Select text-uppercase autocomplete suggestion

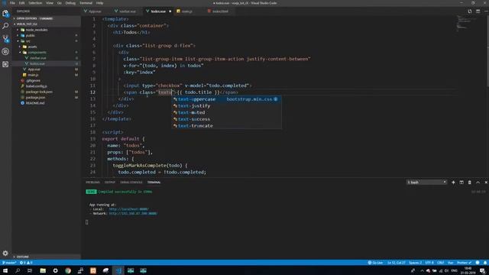click(227, 99)
